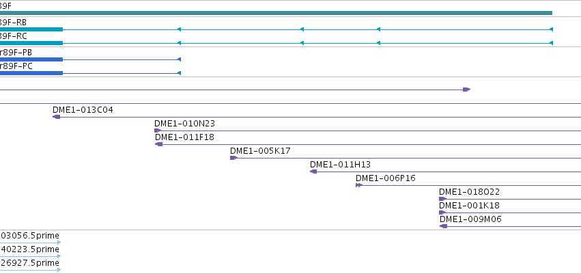581x274 pixels.
Task: Click the arrowhead end of DME1-013C04
Action: (56, 117)
